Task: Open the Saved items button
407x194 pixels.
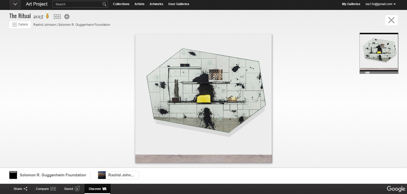Action: click(72, 189)
